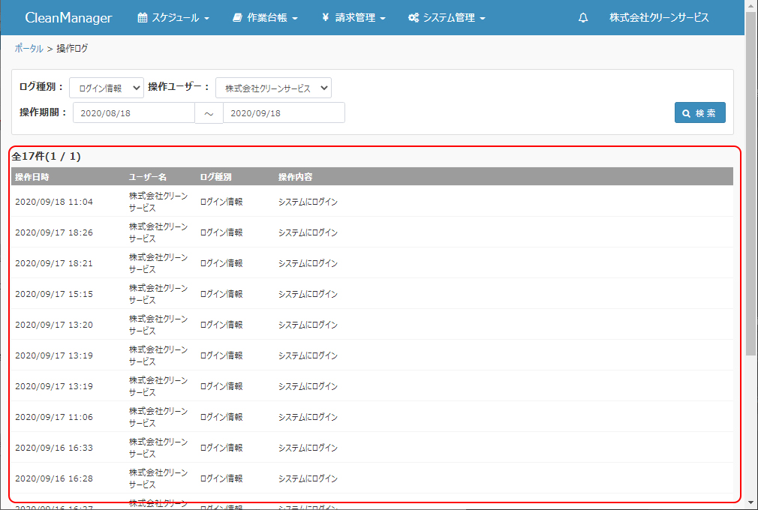Viewport: 758px width, 510px height.
Task: Click the yen icon beside 請求管理
Action: 325,18
